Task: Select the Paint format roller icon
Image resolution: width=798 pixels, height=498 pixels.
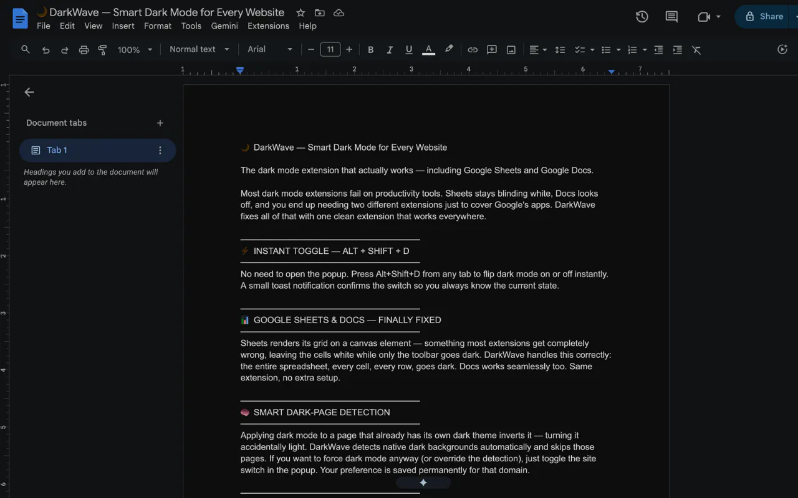Action: coord(103,50)
